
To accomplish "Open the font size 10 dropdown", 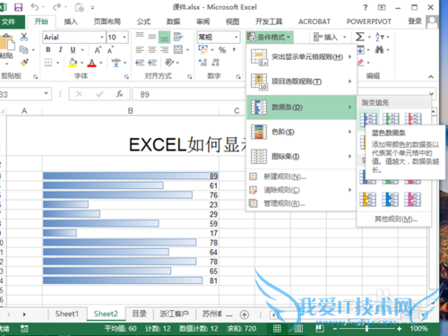I will (x=125, y=38).
